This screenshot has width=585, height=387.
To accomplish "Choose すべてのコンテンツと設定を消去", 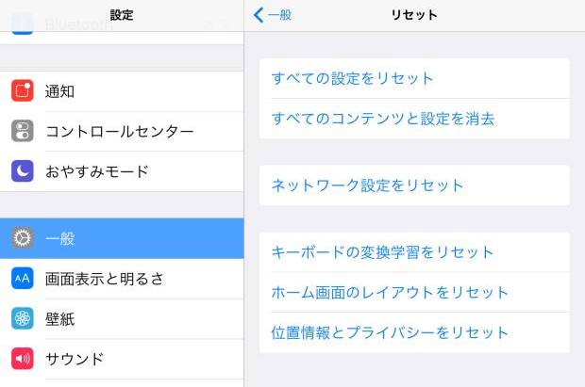I will [x=414, y=119].
